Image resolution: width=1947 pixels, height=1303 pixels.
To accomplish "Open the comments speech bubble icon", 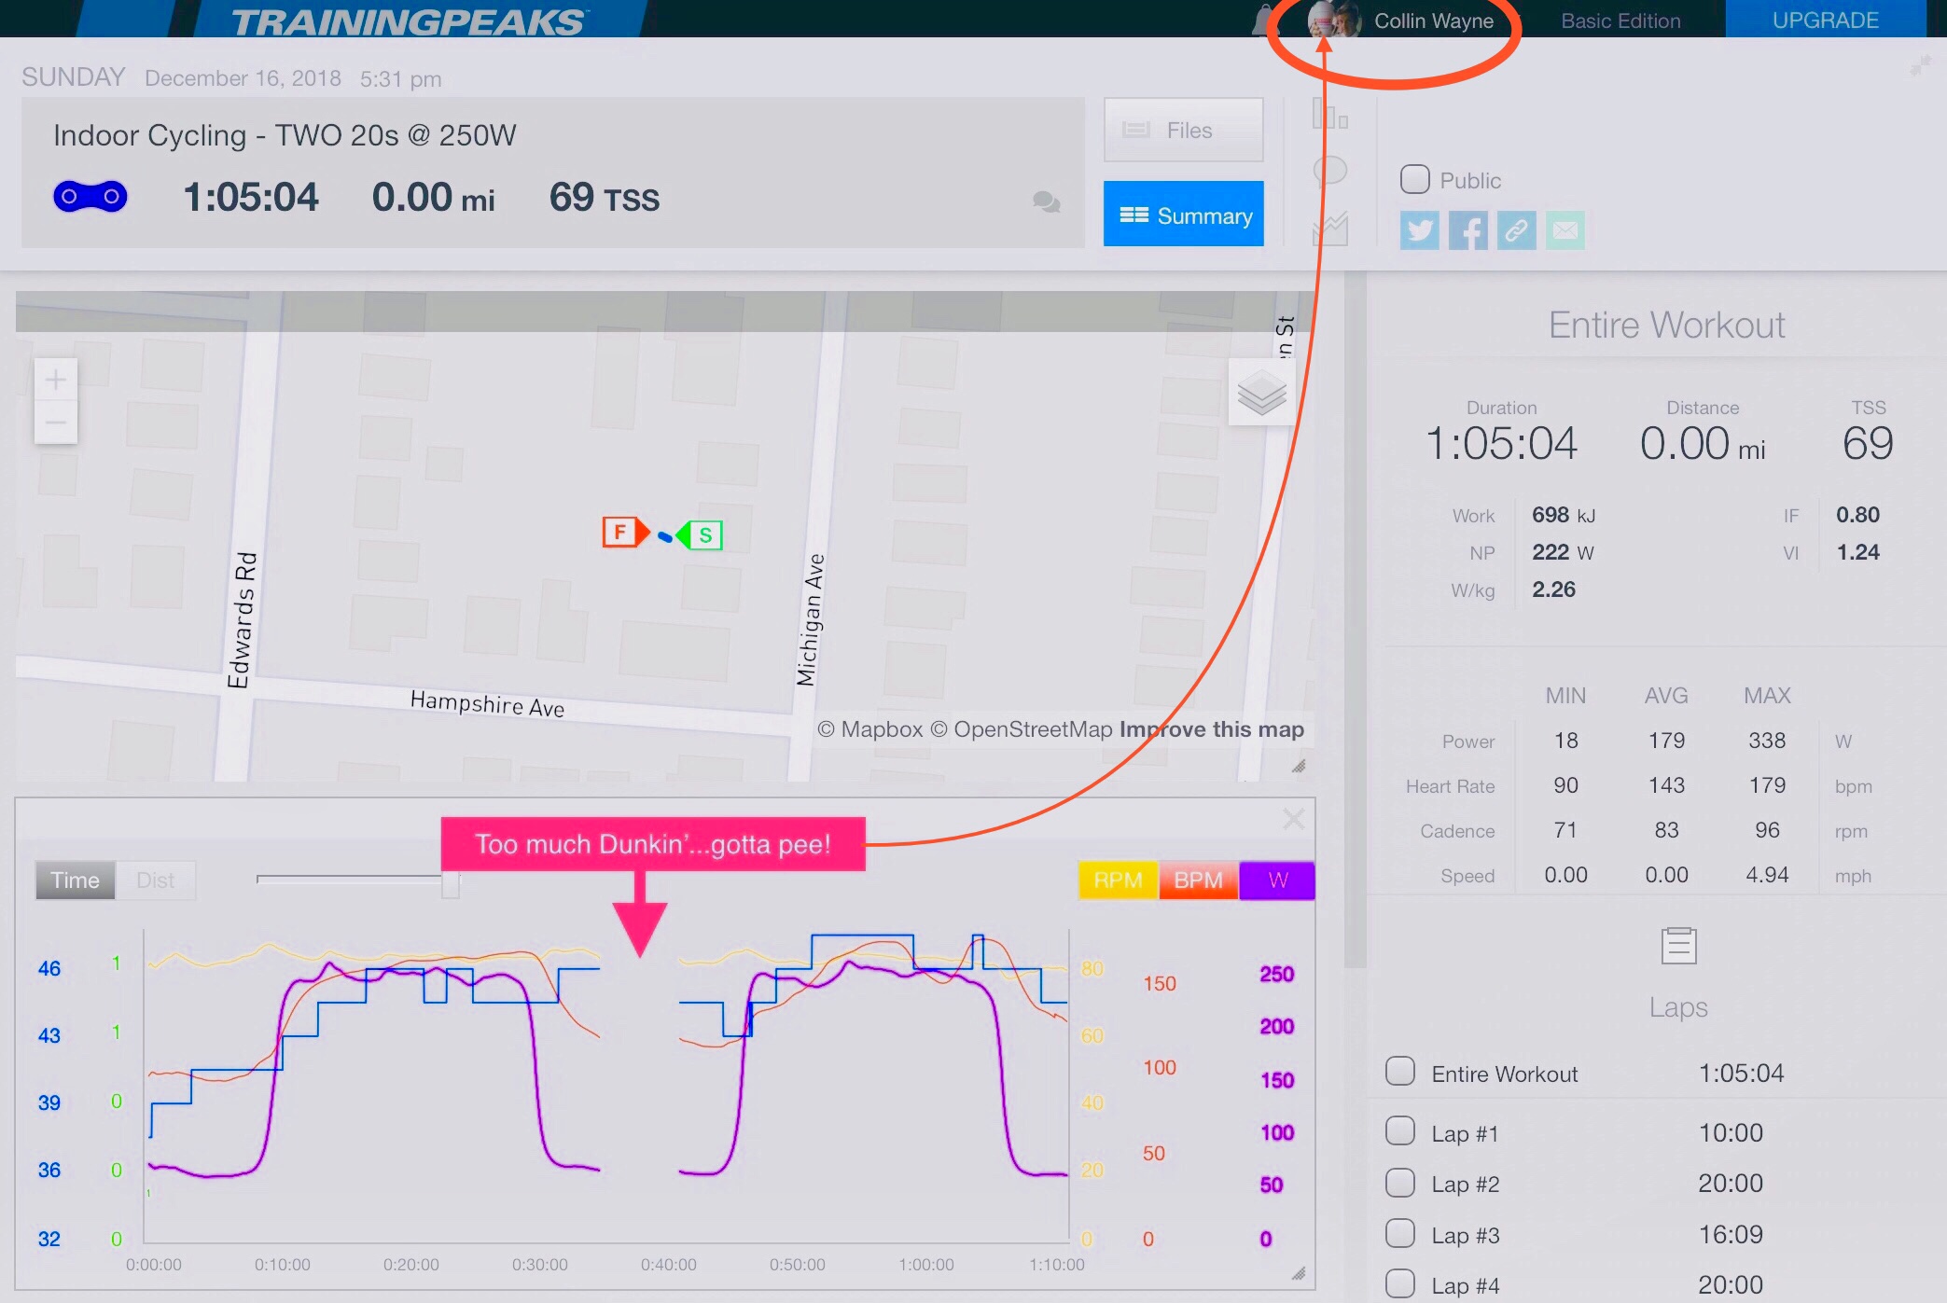I will click(x=1046, y=201).
